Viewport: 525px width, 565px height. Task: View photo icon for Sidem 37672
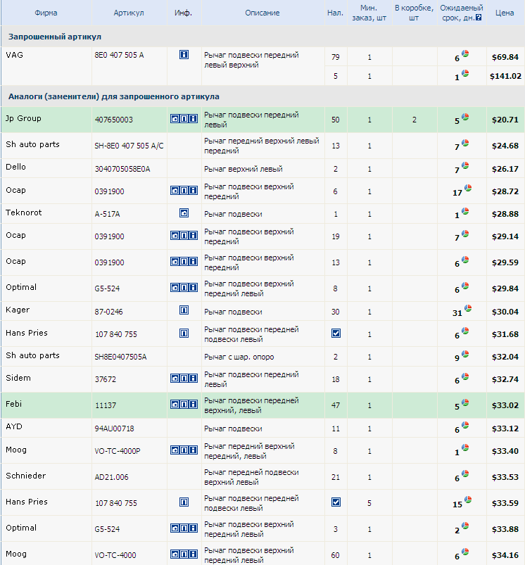[175, 378]
